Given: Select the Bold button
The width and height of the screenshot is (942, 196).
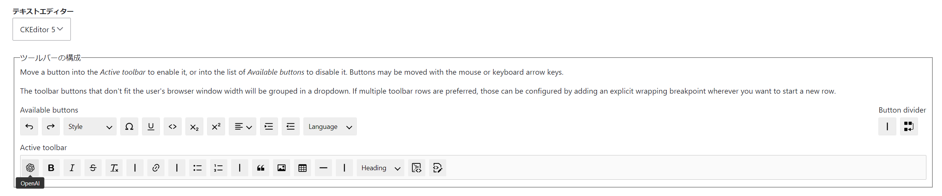Looking at the screenshot, I should tap(51, 168).
